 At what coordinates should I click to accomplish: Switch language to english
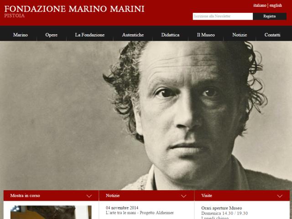pyautogui.click(x=276, y=5)
